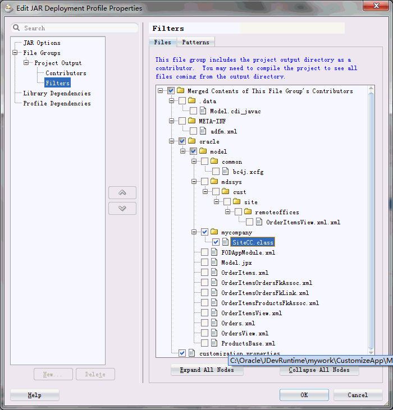Click the customization.properties file icon
The height and width of the screenshot is (410, 393).
point(192,353)
